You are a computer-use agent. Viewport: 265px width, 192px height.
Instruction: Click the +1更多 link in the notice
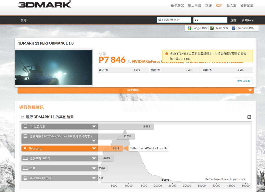coord(186,59)
